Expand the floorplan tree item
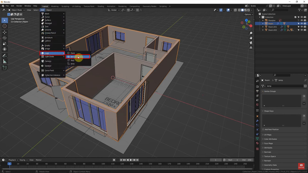The height and width of the screenshot is (173, 308). [263, 20]
